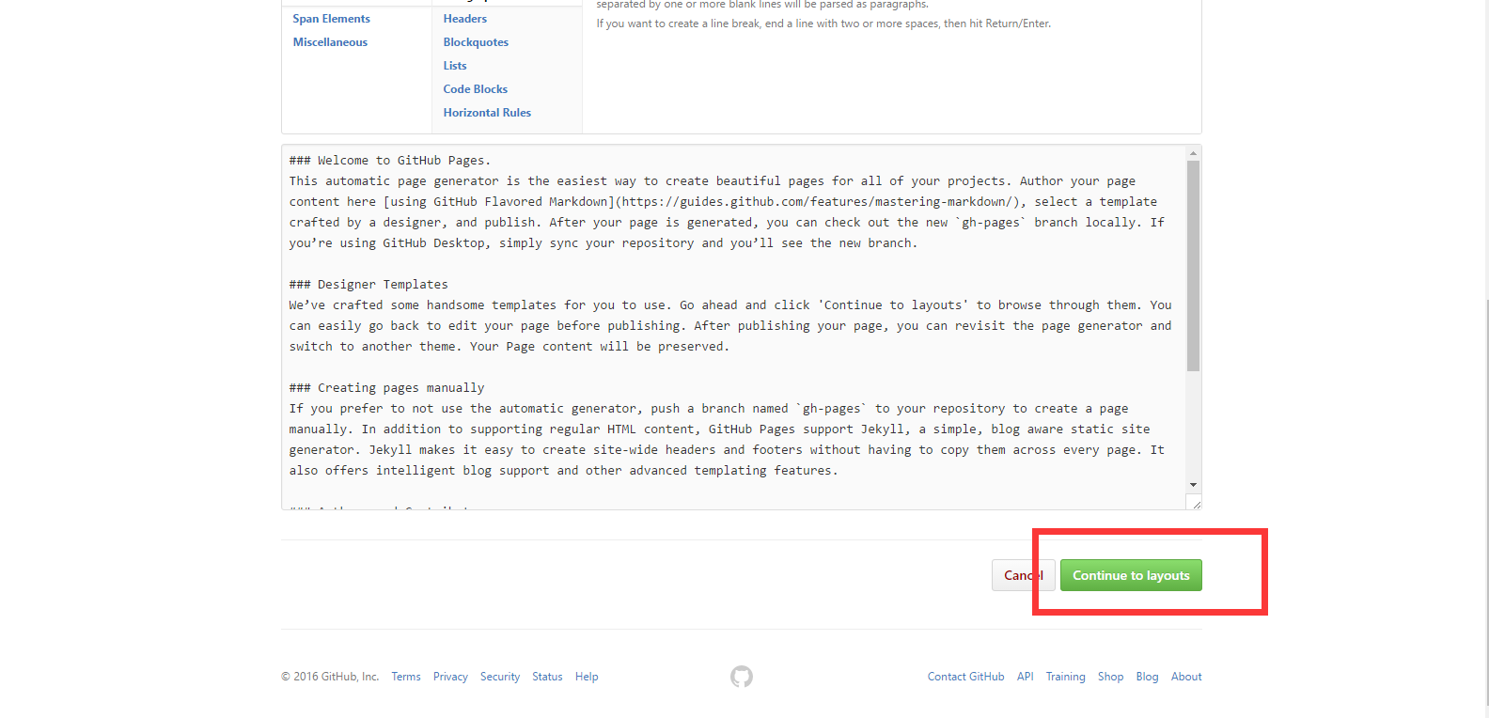Open the Security footer link
1489x718 pixels.
point(500,677)
